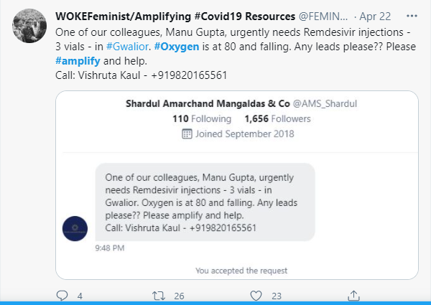Click the retweet count 26

pos(179,295)
